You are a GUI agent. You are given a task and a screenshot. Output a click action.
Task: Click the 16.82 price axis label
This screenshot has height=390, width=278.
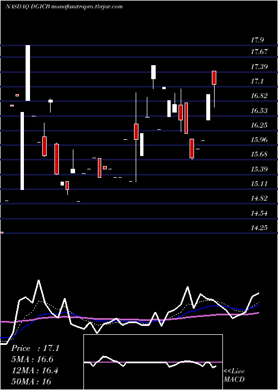click(259, 96)
